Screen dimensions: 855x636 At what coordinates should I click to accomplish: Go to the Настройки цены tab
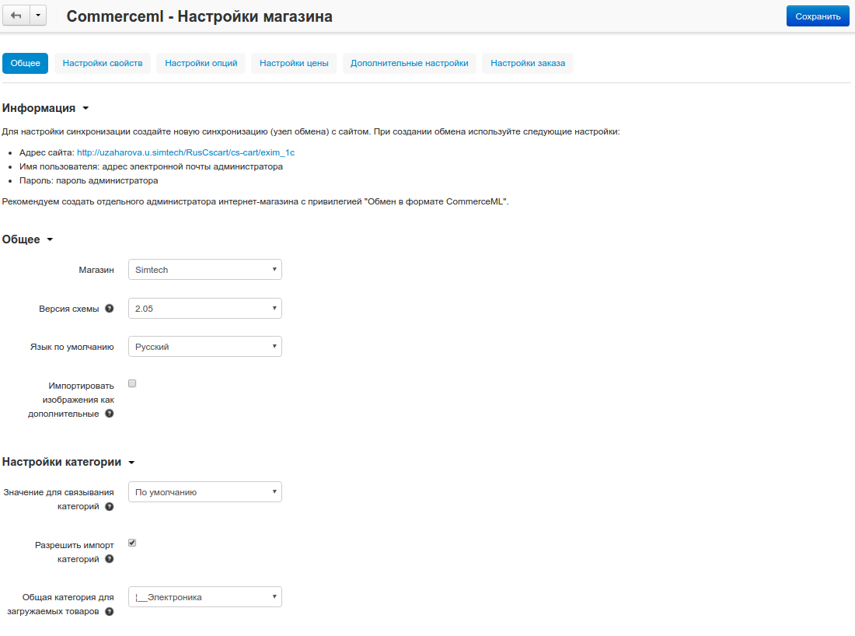tap(294, 63)
